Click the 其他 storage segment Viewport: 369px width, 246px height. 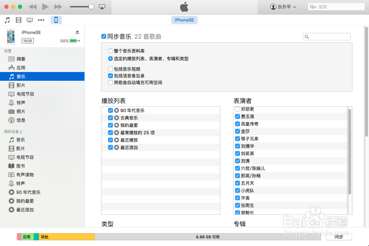66,237
